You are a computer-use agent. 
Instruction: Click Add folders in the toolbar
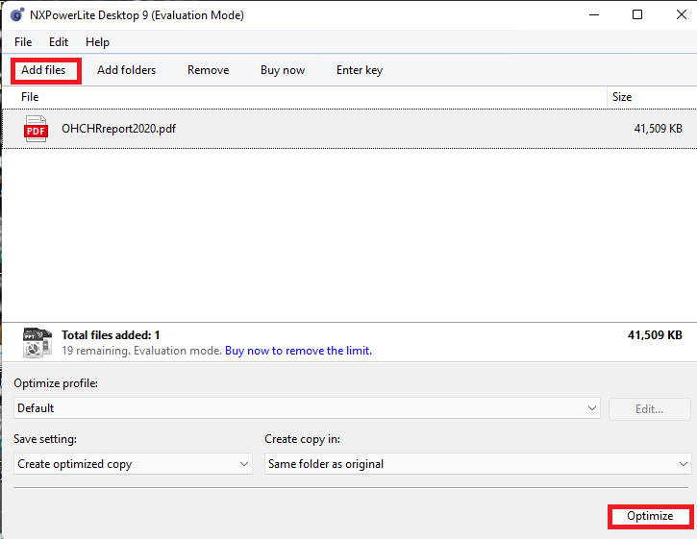click(126, 70)
